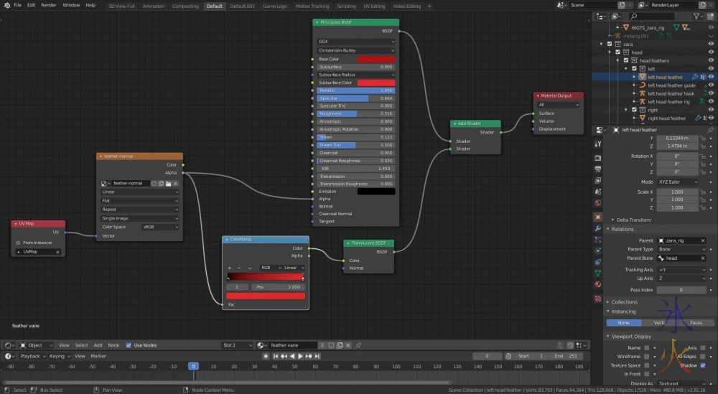Select the Faces instancing button
718x394 pixels.
point(696,323)
